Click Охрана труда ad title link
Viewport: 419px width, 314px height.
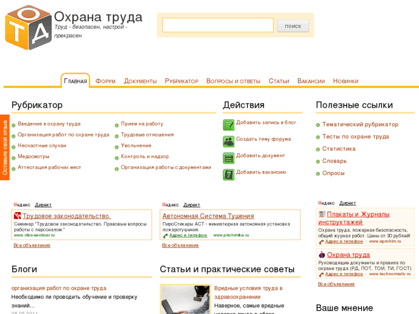[x=349, y=255]
